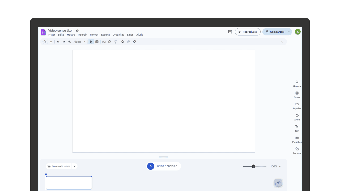Browse media with the Arxiu sidebar icon
Screen dimensions: 340x191
point(297,117)
